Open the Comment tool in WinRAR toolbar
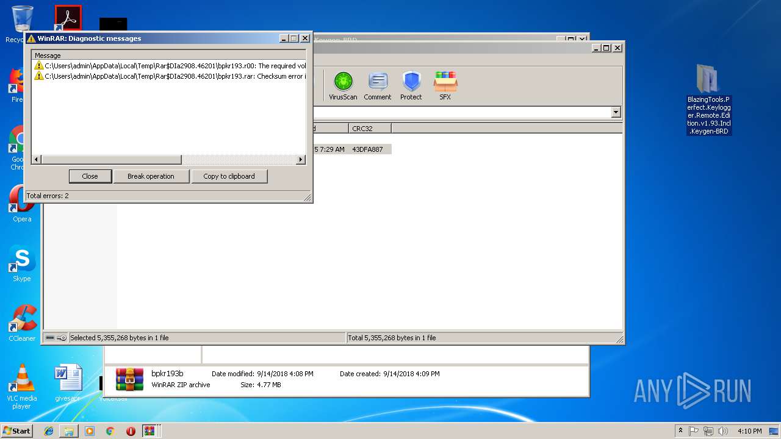The width and height of the screenshot is (781, 439). 378,85
